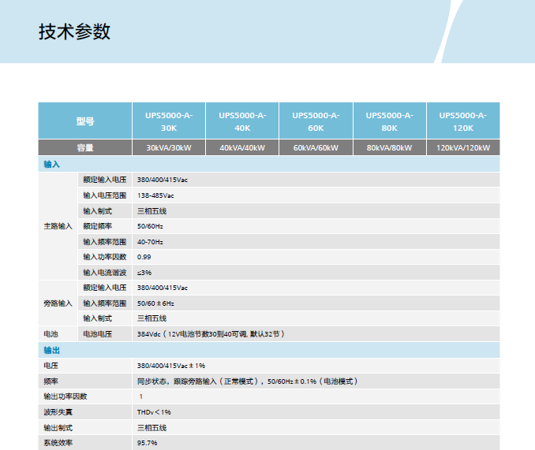Select the THDv<1% waveform distortion value
The image size is (535, 450).
click(x=155, y=412)
